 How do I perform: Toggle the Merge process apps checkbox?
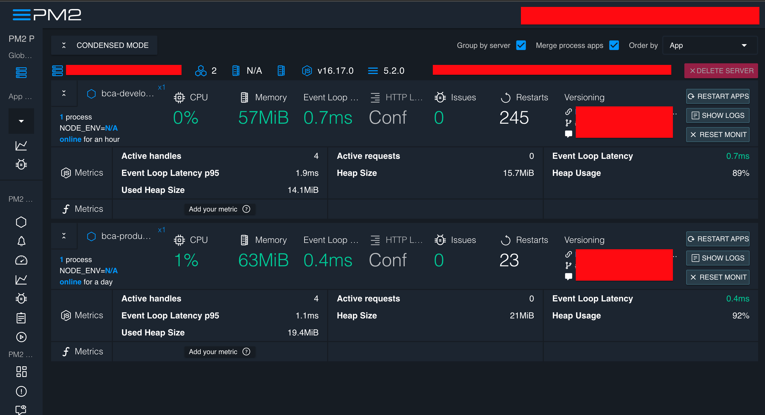[x=614, y=45]
